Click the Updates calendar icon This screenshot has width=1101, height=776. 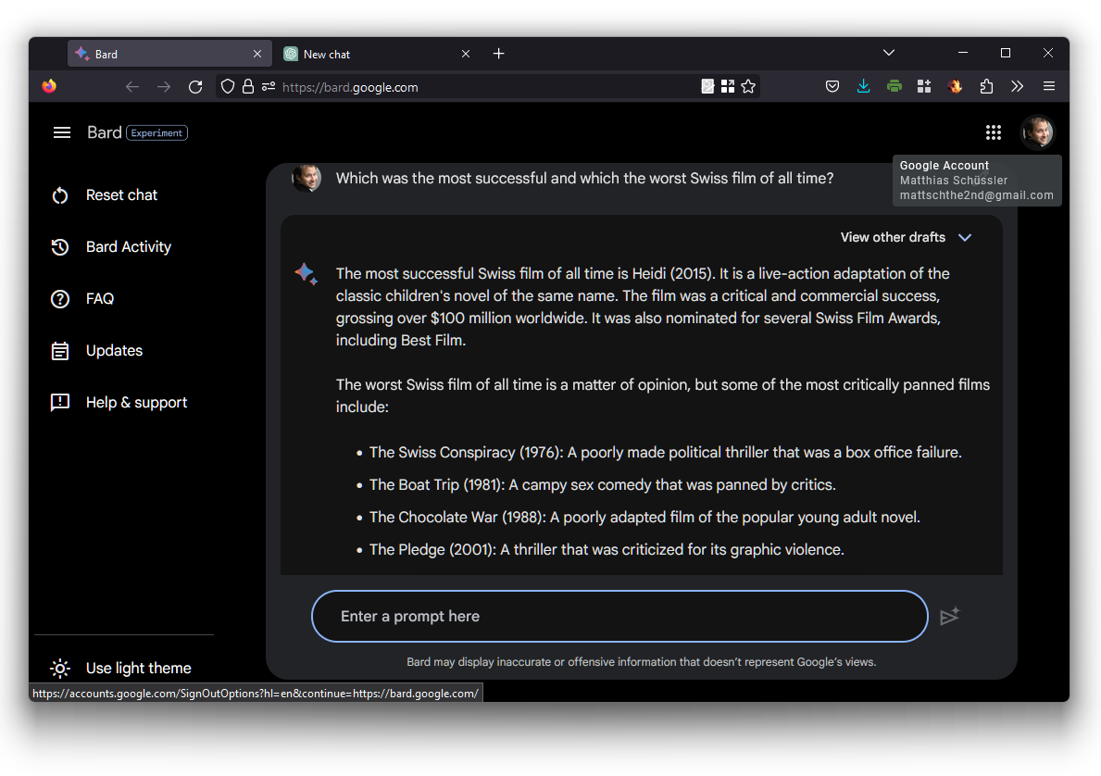click(x=60, y=350)
